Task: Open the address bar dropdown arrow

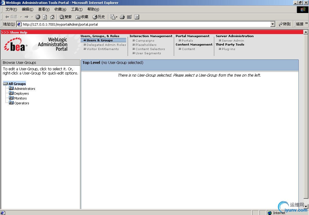Action: pos(272,24)
